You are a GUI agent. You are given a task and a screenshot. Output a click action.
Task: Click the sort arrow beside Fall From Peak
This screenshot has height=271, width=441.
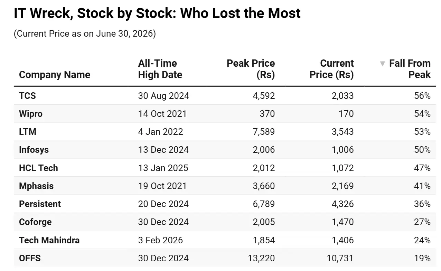(382, 64)
